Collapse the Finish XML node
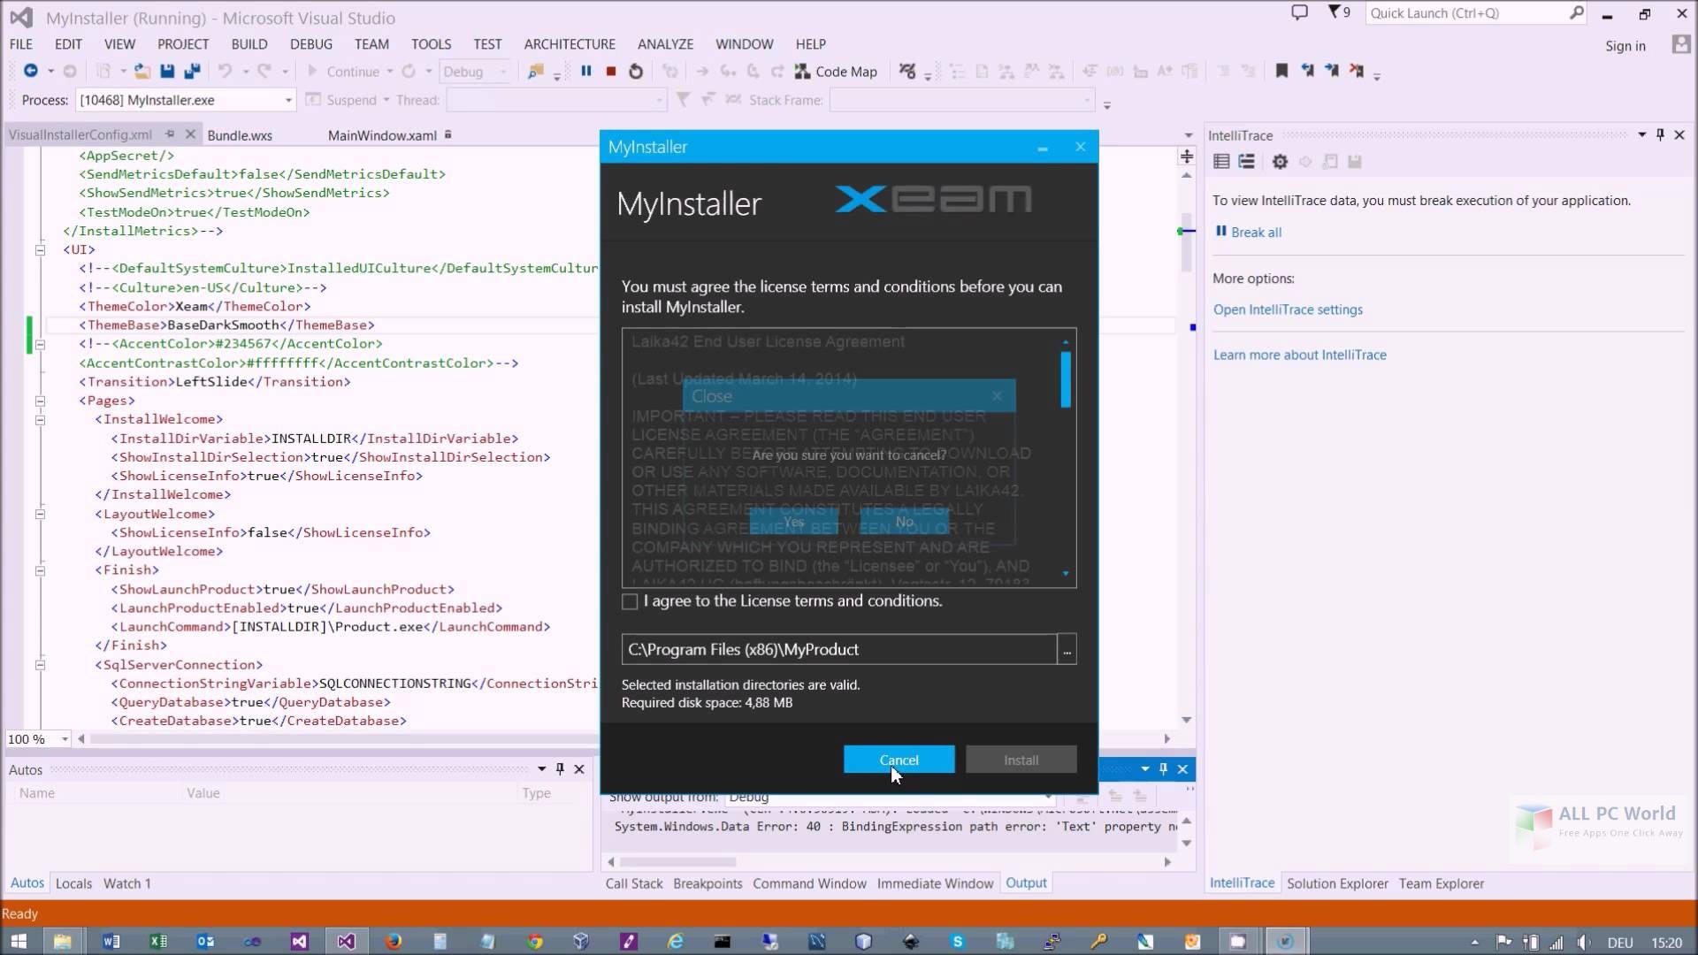 pos(40,570)
